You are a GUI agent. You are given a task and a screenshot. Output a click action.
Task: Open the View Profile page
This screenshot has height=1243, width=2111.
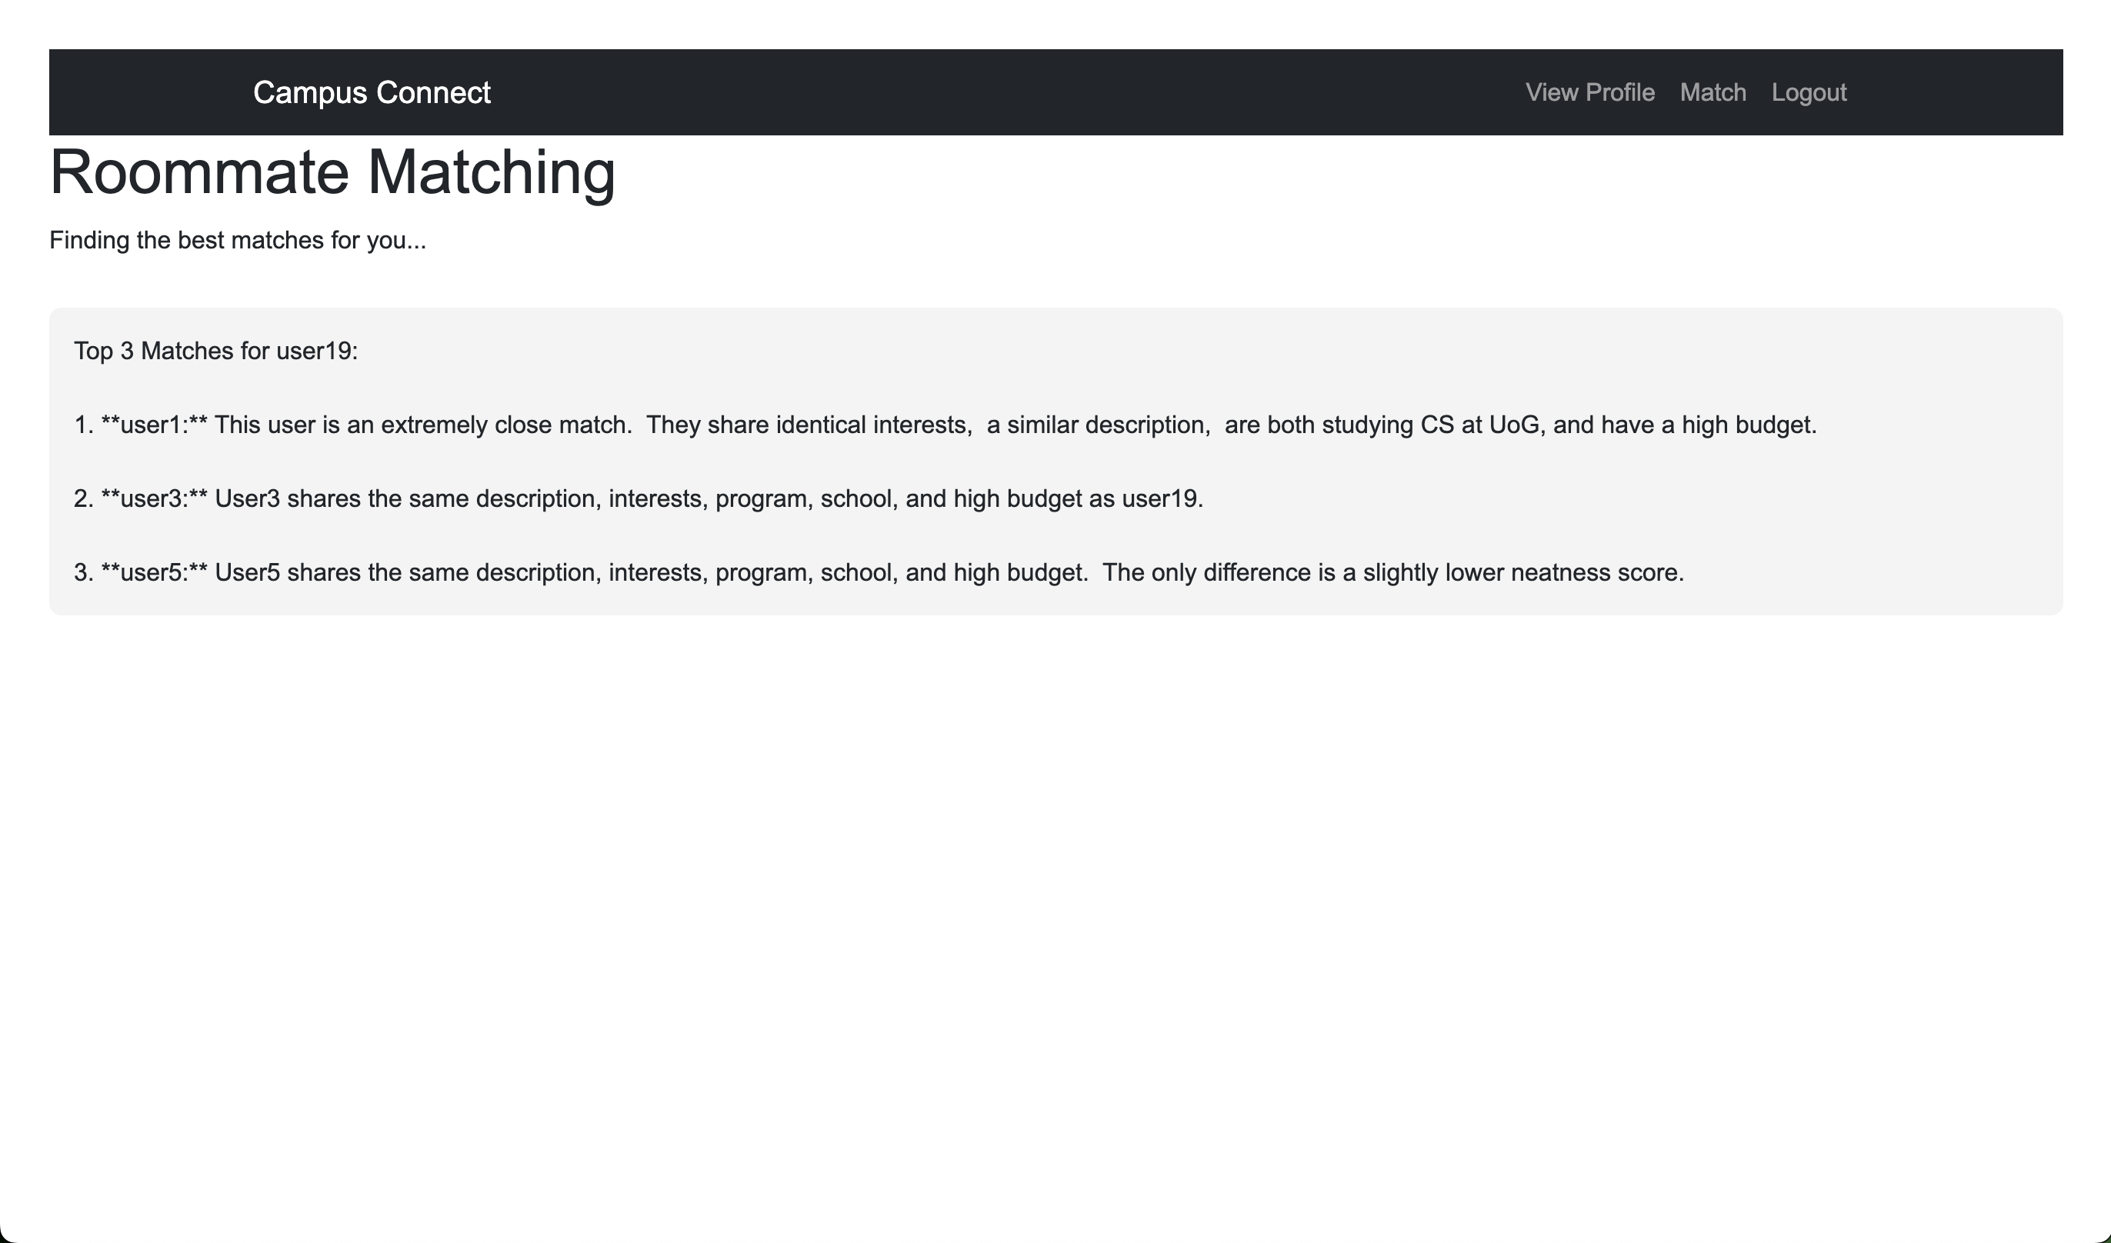click(x=1589, y=92)
